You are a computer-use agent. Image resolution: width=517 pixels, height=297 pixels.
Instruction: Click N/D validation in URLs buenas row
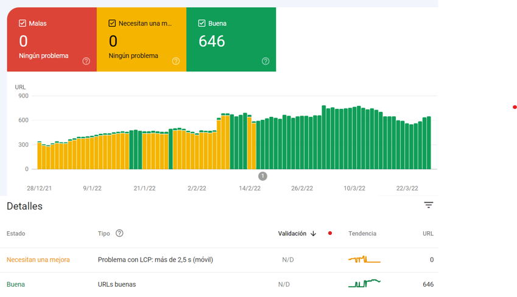284,284
